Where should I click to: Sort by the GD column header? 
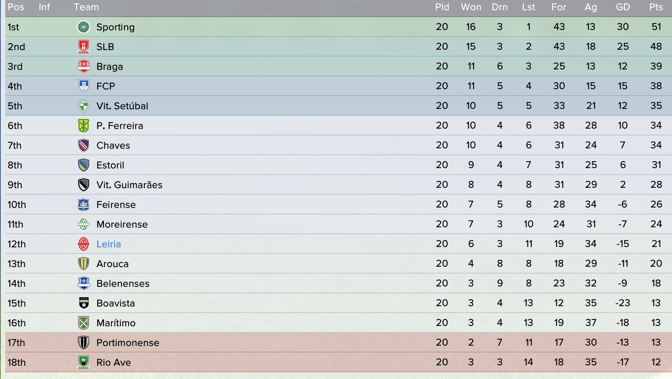[x=623, y=7]
